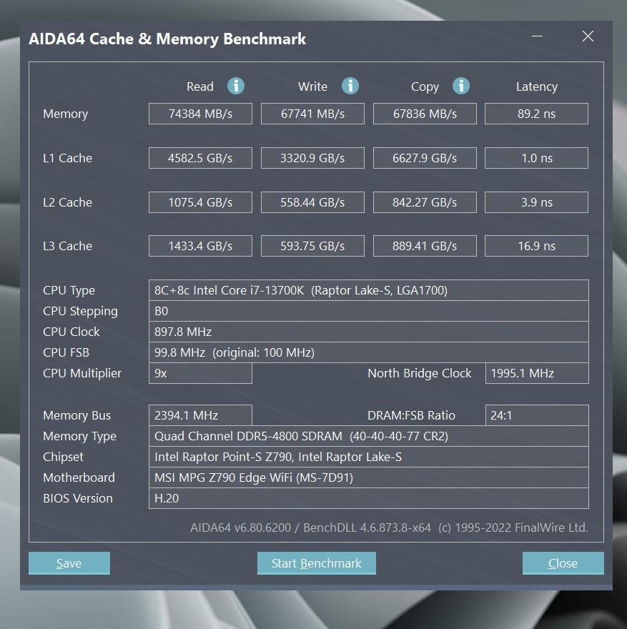
Task: Click the Copy column info icon
Action: (x=461, y=86)
